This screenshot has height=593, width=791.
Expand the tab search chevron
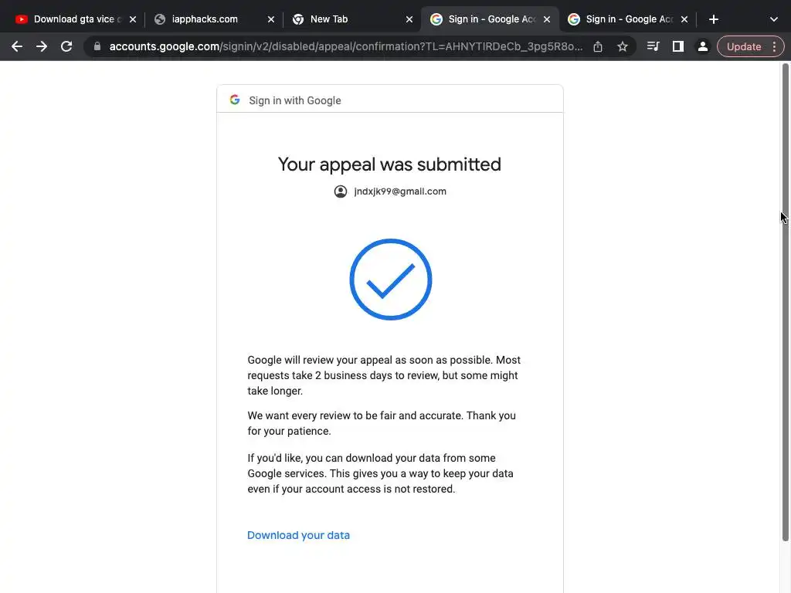click(774, 19)
